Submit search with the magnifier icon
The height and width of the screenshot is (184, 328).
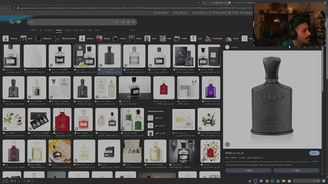coord(134,22)
